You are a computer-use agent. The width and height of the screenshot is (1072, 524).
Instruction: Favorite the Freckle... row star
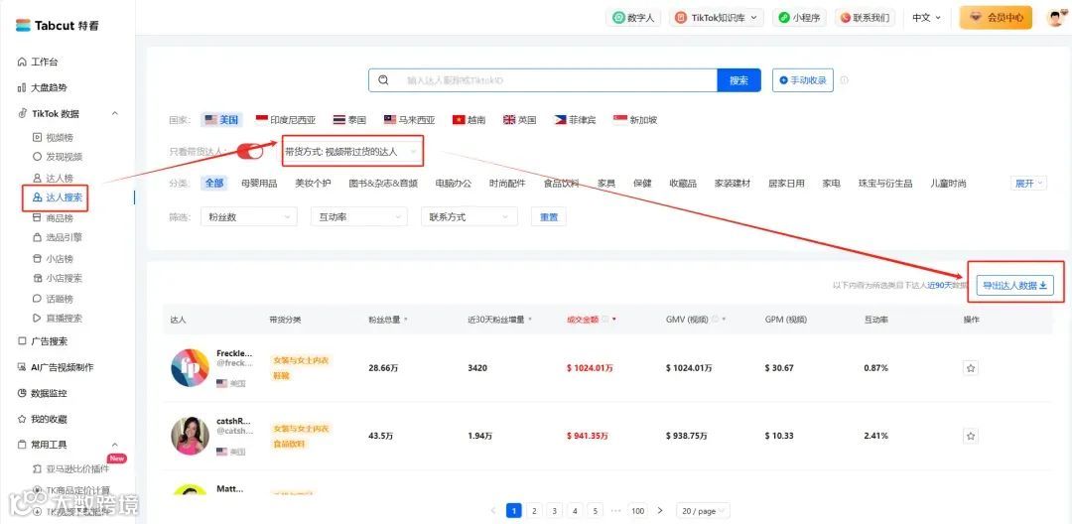coord(971,368)
